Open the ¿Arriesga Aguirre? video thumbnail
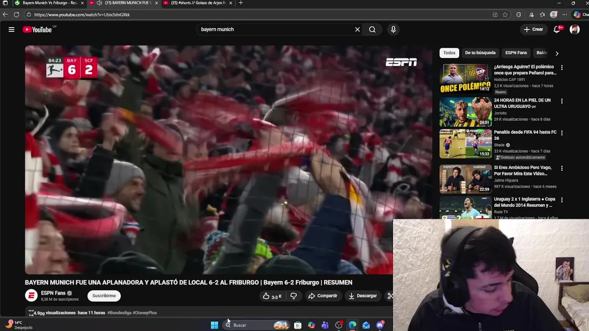Image resolution: width=589 pixels, height=331 pixels. [x=465, y=79]
